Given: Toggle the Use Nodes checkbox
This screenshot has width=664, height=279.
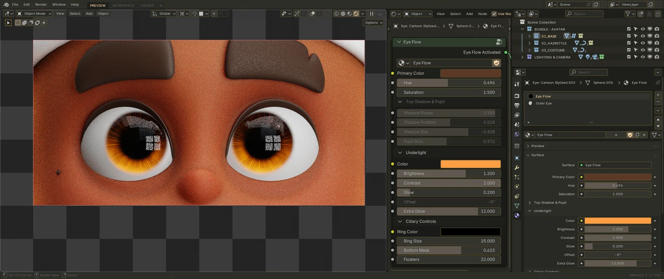Looking at the screenshot, I should [x=494, y=14].
